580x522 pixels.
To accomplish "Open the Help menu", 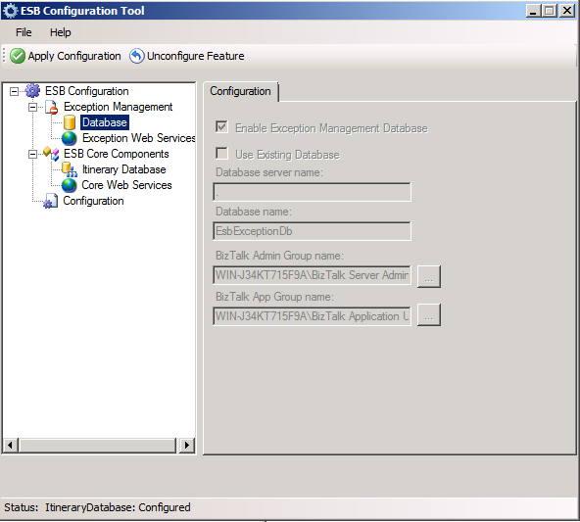I will coord(61,32).
